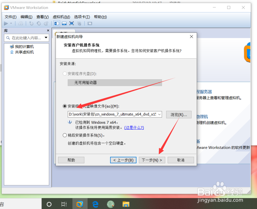This screenshot has height=209, width=257.
Task: Toggle the Library panel icon
Action: click(x=57, y=23)
